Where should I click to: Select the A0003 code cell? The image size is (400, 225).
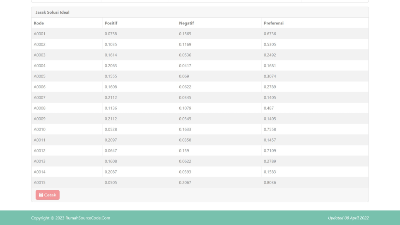[x=39, y=55]
